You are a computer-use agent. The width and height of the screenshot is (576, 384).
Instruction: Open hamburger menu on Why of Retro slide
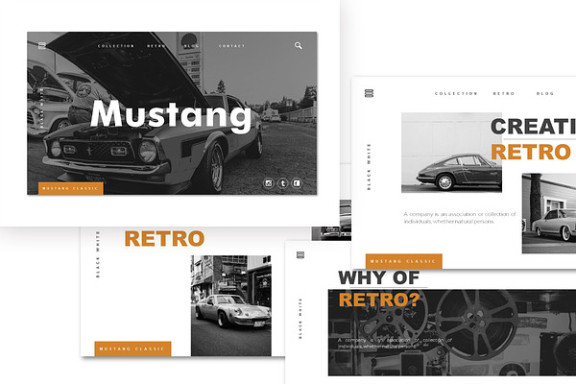tap(300, 255)
